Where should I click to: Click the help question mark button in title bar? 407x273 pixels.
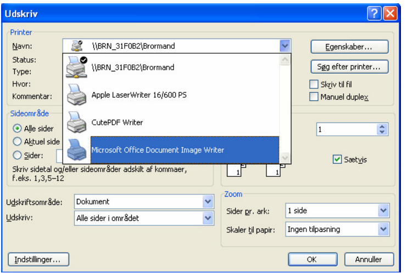click(x=374, y=13)
